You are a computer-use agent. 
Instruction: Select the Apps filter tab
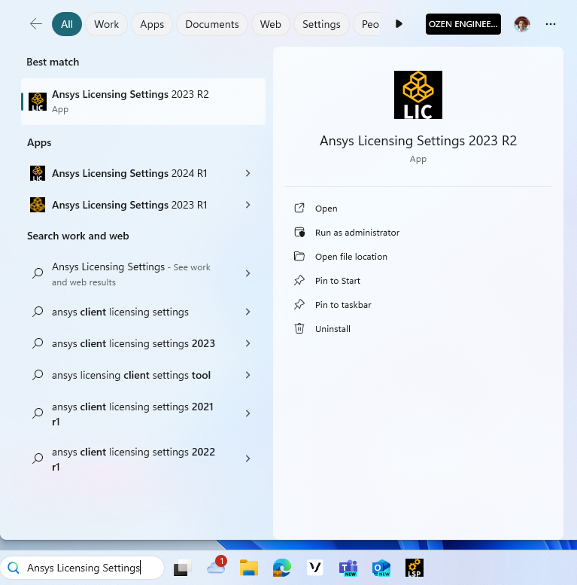(x=152, y=24)
